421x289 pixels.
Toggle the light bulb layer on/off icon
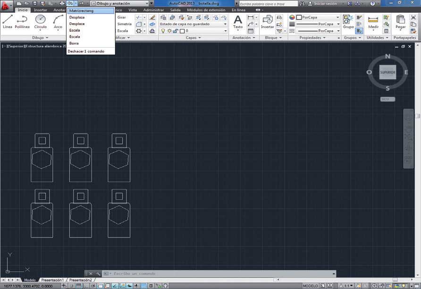163,31
